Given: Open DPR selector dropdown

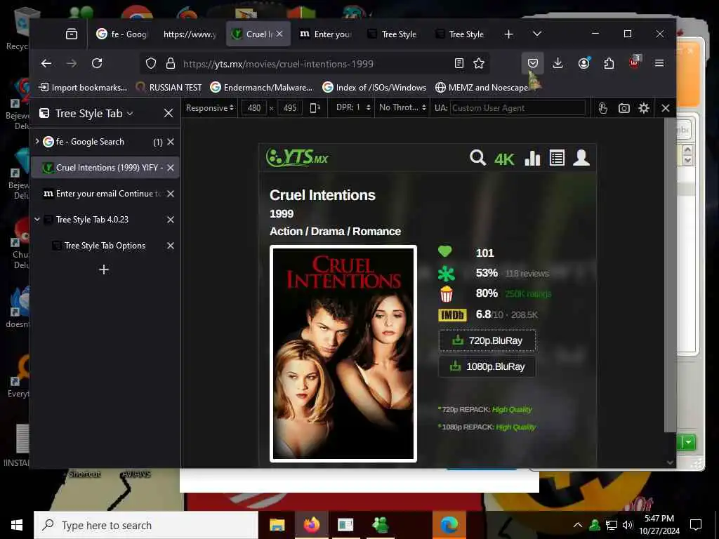Looking at the screenshot, I should [x=352, y=107].
